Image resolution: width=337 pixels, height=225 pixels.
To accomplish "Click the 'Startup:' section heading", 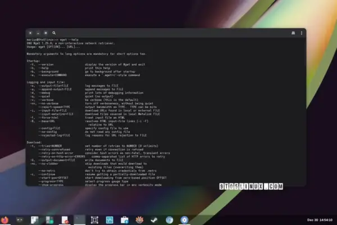I will tap(33, 61).
